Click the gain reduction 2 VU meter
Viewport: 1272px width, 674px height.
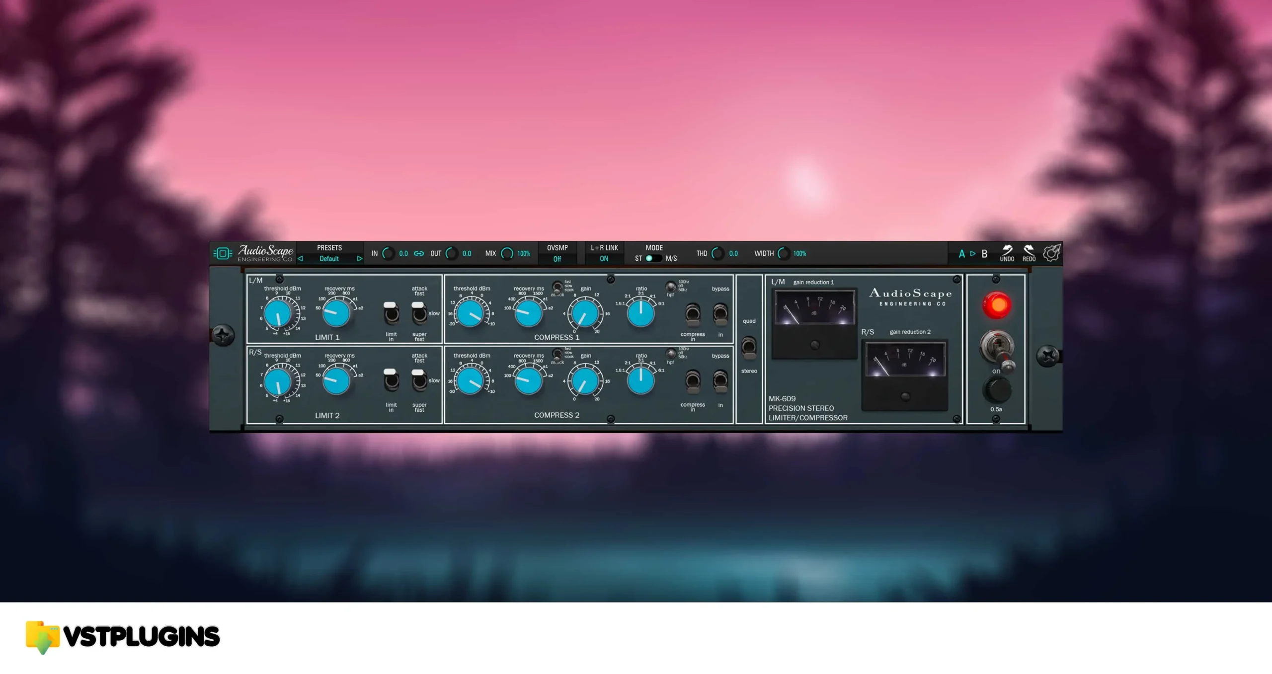point(905,375)
